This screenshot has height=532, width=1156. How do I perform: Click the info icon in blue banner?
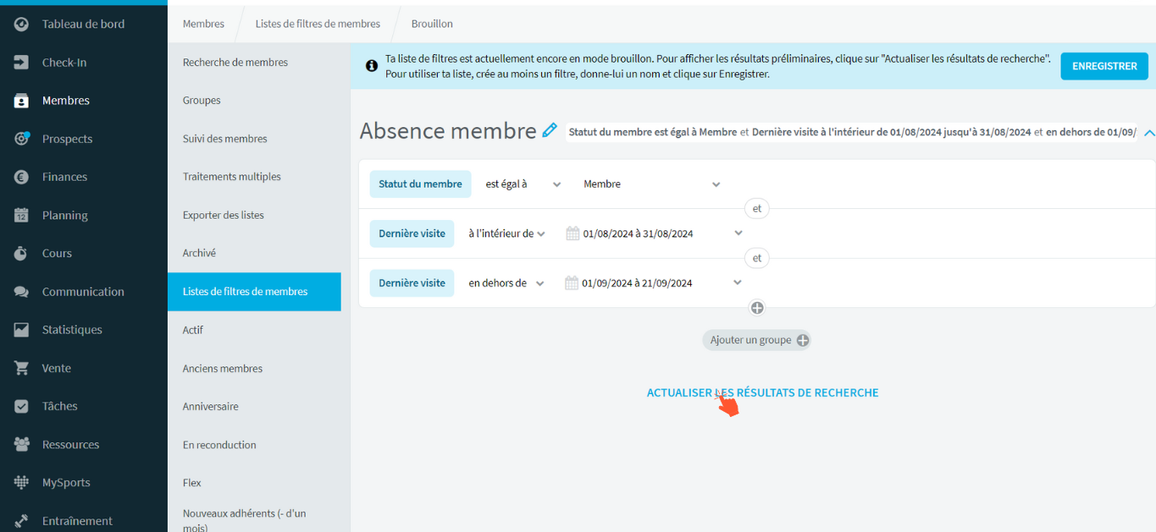371,66
